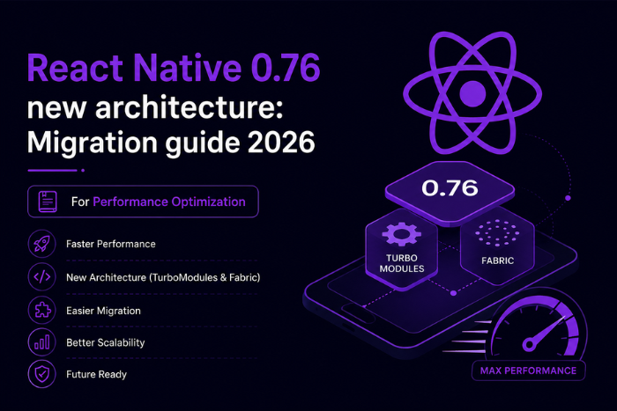Screen dimensions: 617x411
Task: Click the bar chart icon beside Better Scalability
Action: [x=41, y=341]
